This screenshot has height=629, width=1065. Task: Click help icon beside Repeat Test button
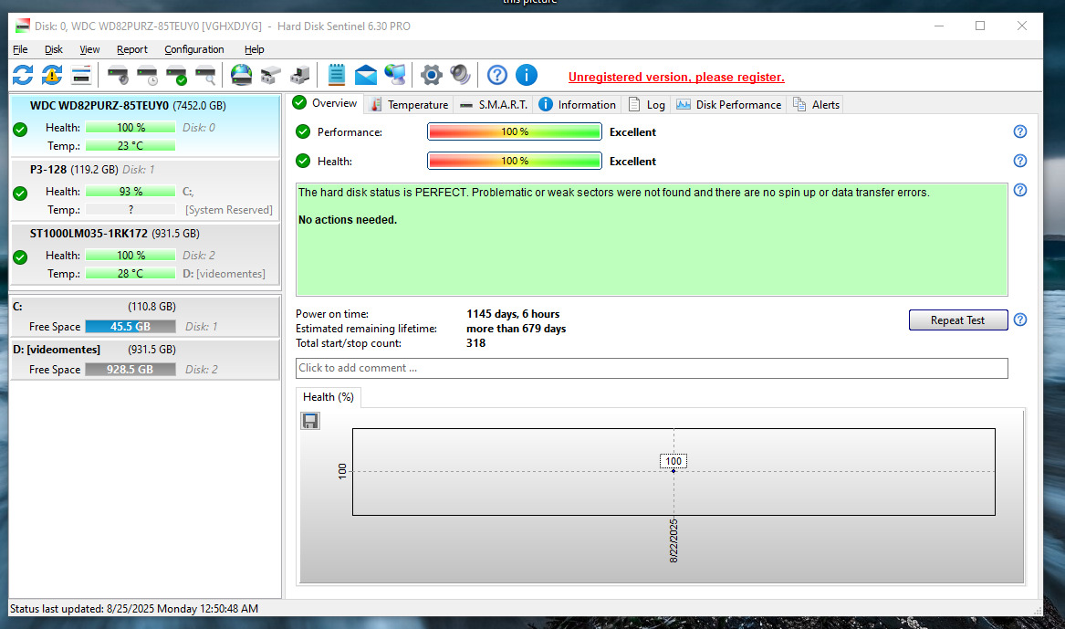[x=1019, y=320]
